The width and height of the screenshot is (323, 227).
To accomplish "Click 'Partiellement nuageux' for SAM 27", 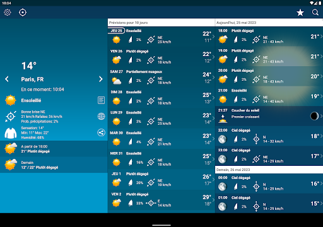I will (x=144, y=72).
